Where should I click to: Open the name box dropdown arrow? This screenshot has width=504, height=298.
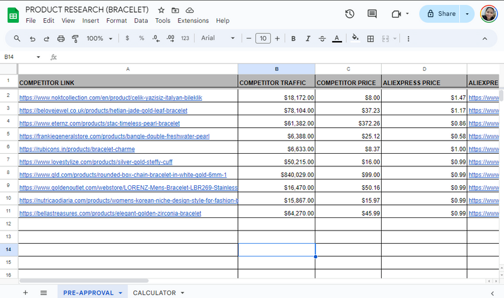coord(38,57)
